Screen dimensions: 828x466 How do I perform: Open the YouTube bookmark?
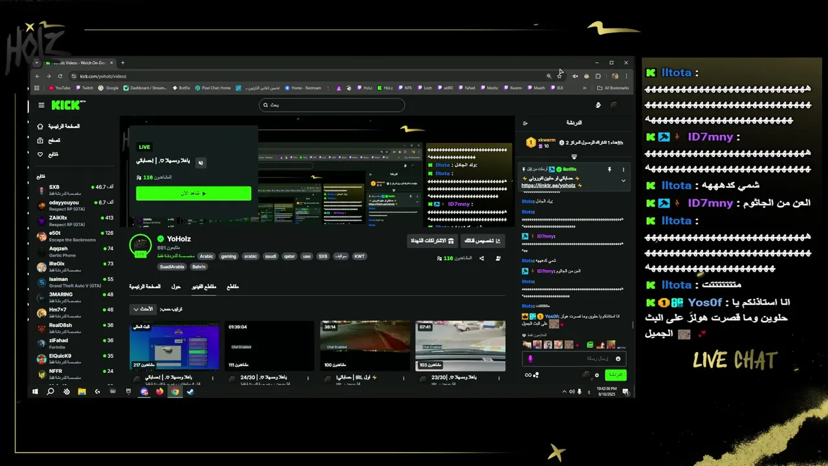60,88
